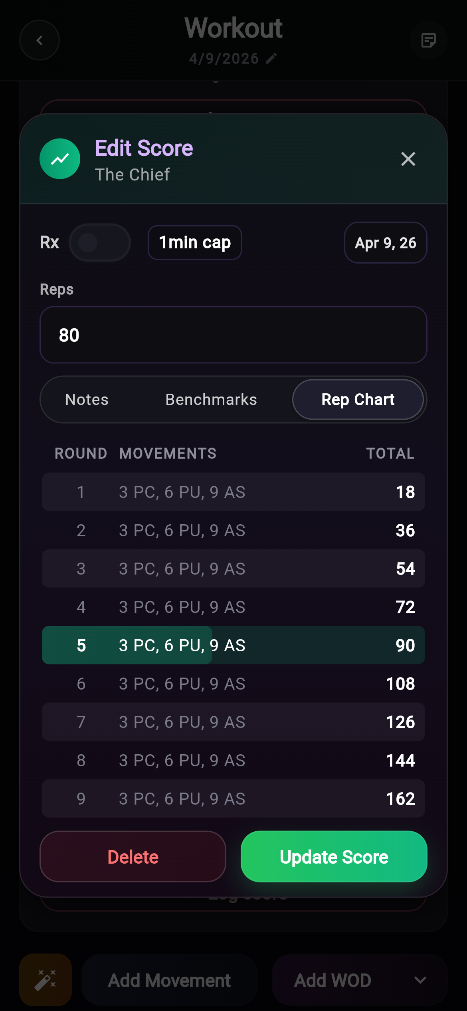Click the pencil icon beside workout date
467x1011 pixels.
(x=271, y=59)
